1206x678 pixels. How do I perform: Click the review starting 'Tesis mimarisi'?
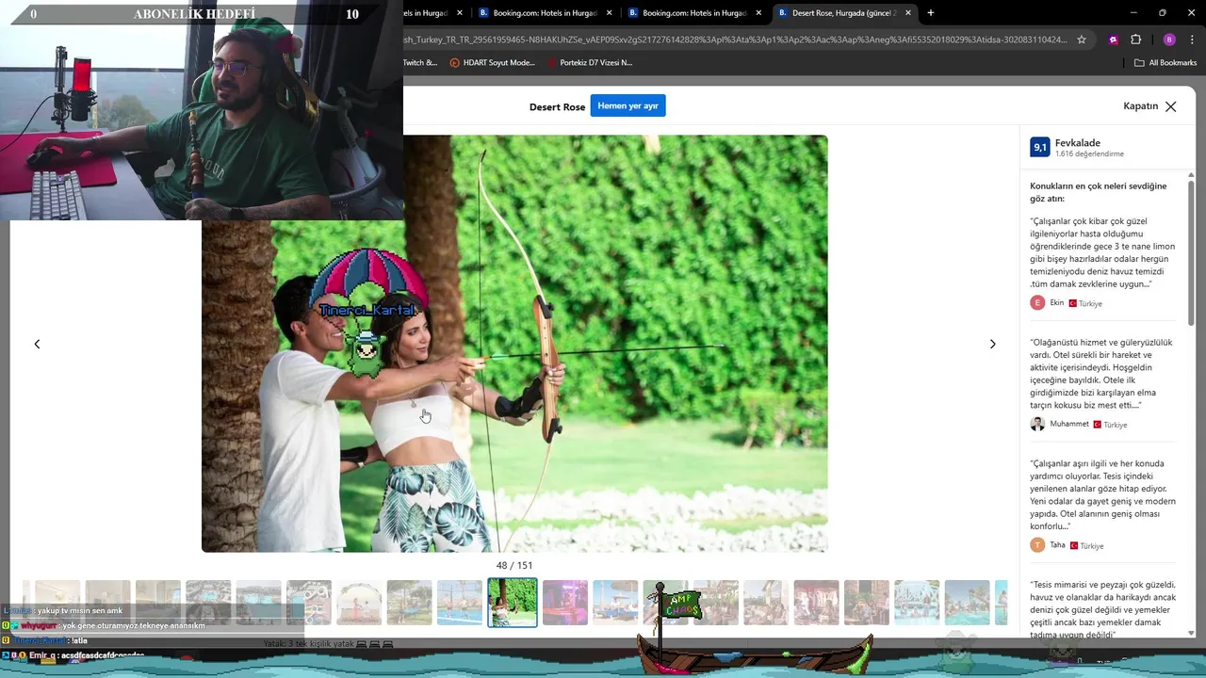click(x=1103, y=609)
